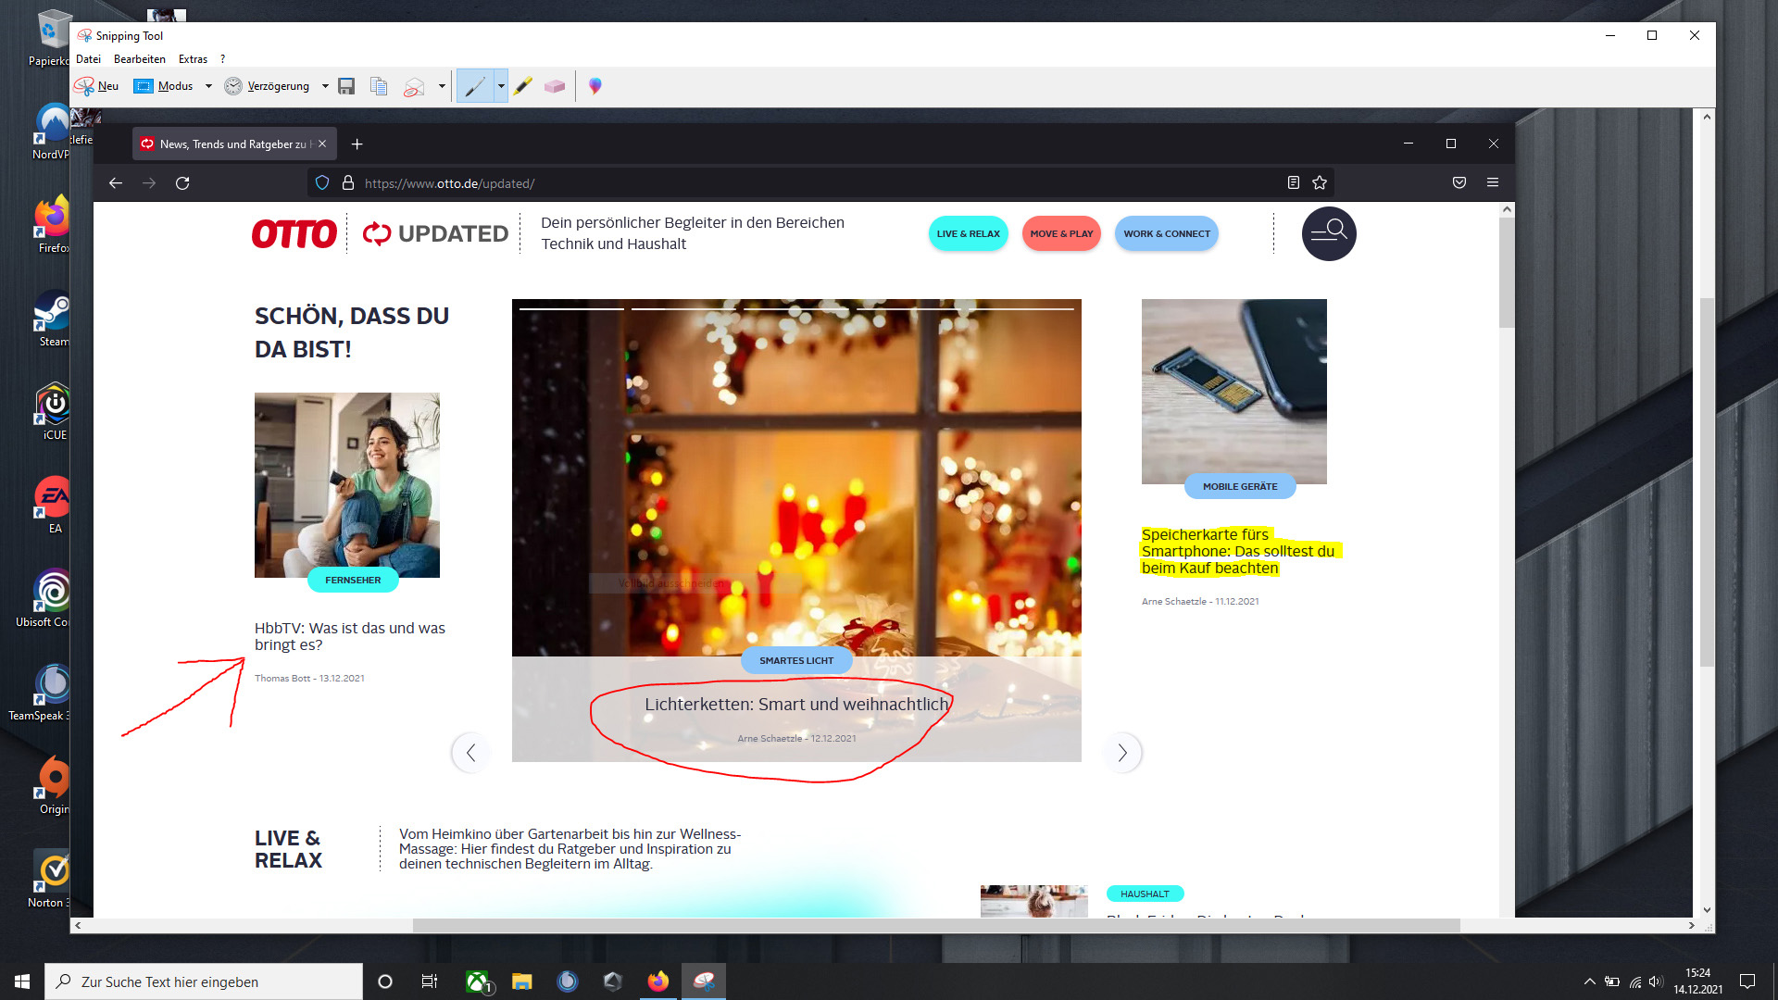This screenshot has width=1778, height=1000.
Task: Open the Bearbeiten menu
Action: coord(140,58)
